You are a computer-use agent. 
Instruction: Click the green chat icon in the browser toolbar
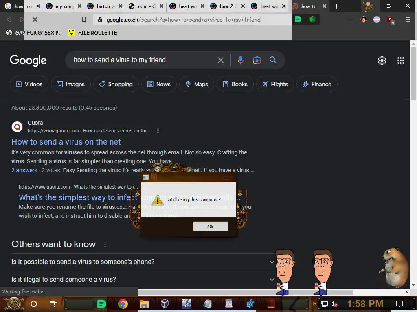(x=298, y=19)
